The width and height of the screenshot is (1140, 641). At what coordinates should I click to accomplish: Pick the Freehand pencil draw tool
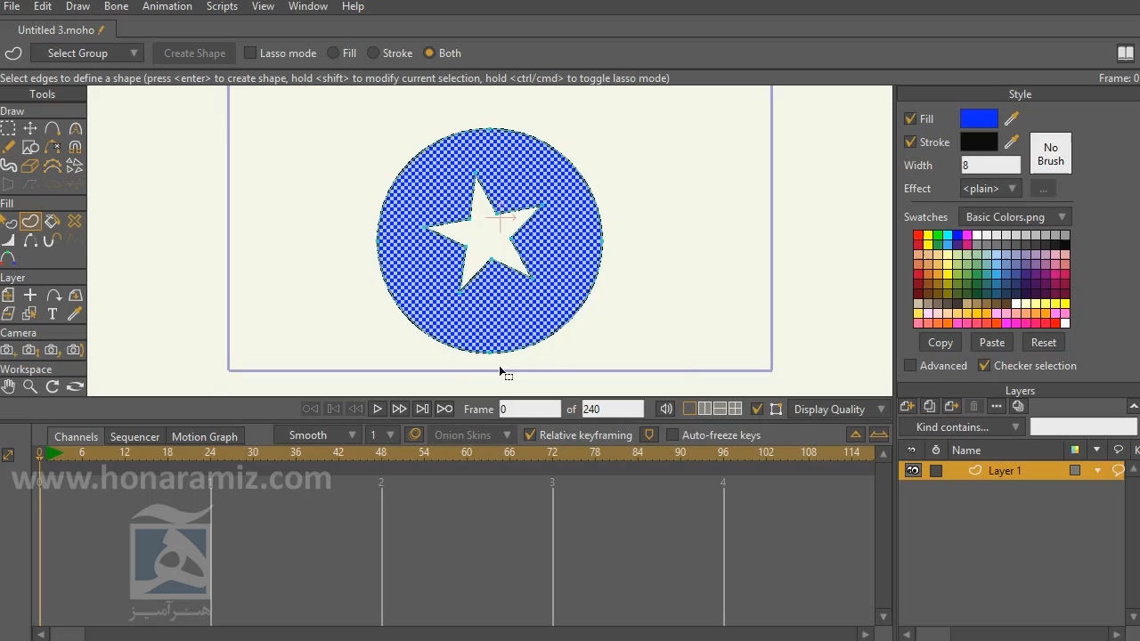pos(8,147)
